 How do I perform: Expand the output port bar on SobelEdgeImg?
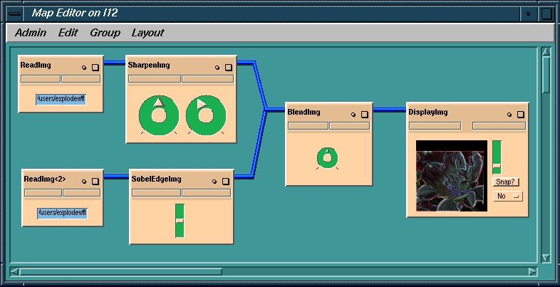coord(207,192)
